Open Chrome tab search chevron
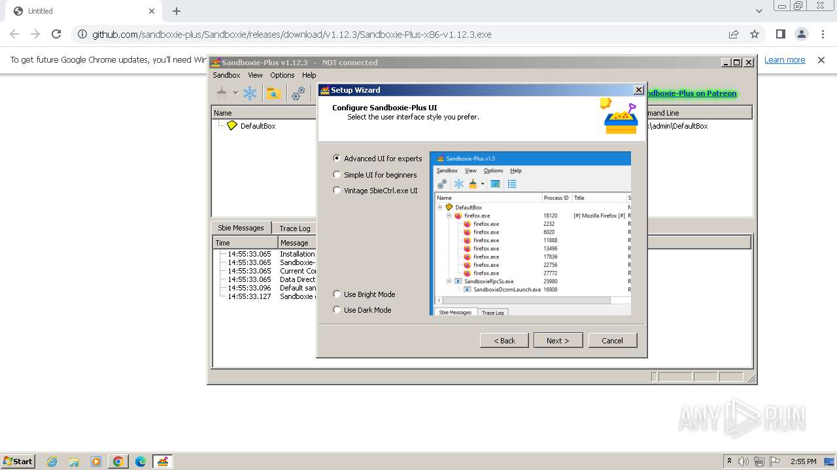Image resolution: width=837 pixels, height=470 pixels. click(x=759, y=11)
